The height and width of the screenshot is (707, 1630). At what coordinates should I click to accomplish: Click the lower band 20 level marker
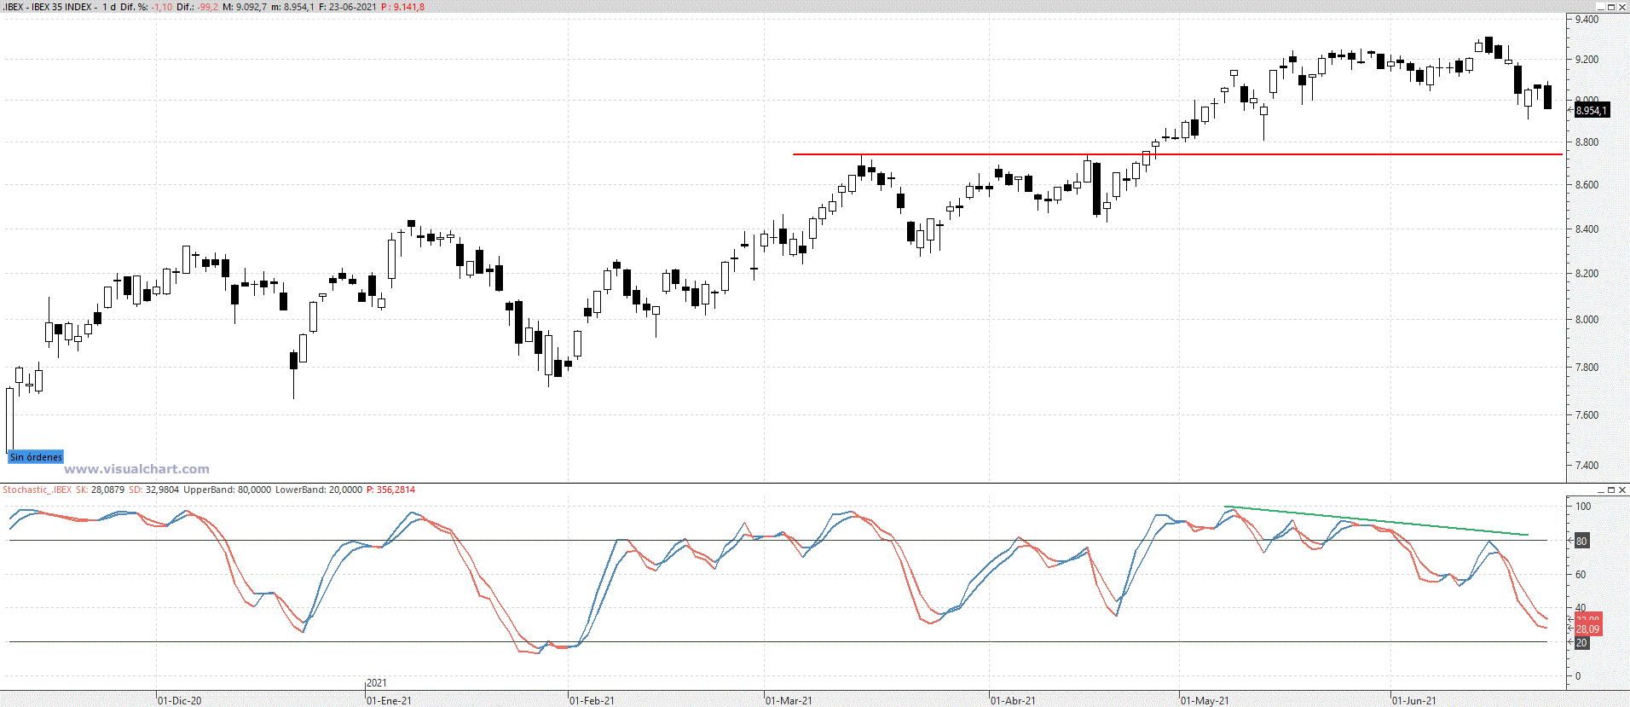[1581, 643]
